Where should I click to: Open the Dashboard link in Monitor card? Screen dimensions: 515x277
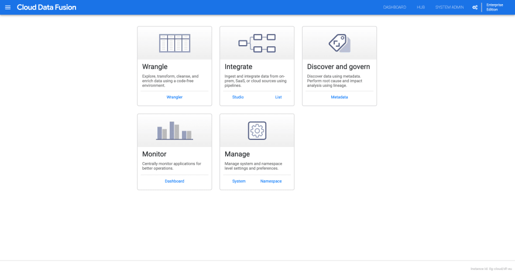tap(174, 181)
